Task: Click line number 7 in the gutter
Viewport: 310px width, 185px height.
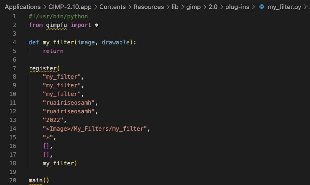Action: [14, 68]
